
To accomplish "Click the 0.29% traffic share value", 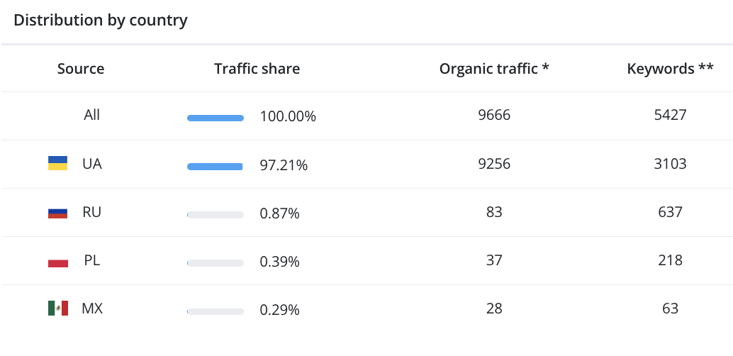I will pyautogui.click(x=279, y=310).
